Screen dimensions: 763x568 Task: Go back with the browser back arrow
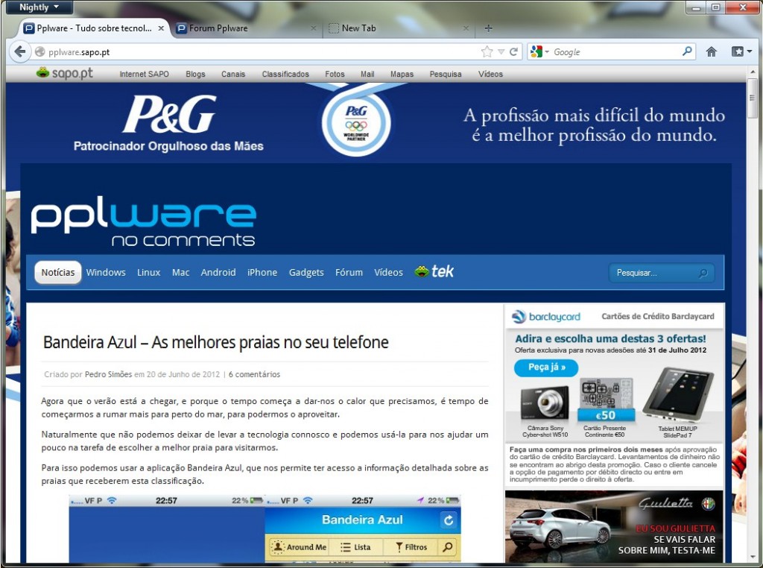click(x=19, y=51)
